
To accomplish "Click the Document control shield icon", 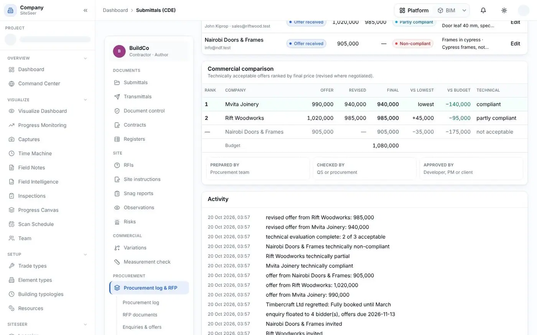I will [117, 111].
